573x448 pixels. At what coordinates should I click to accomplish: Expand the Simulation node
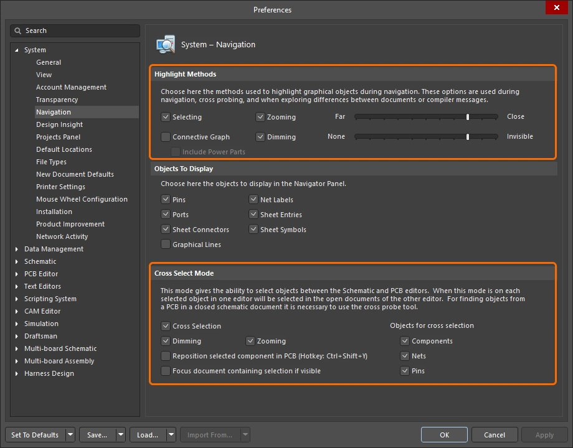tap(16, 324)
